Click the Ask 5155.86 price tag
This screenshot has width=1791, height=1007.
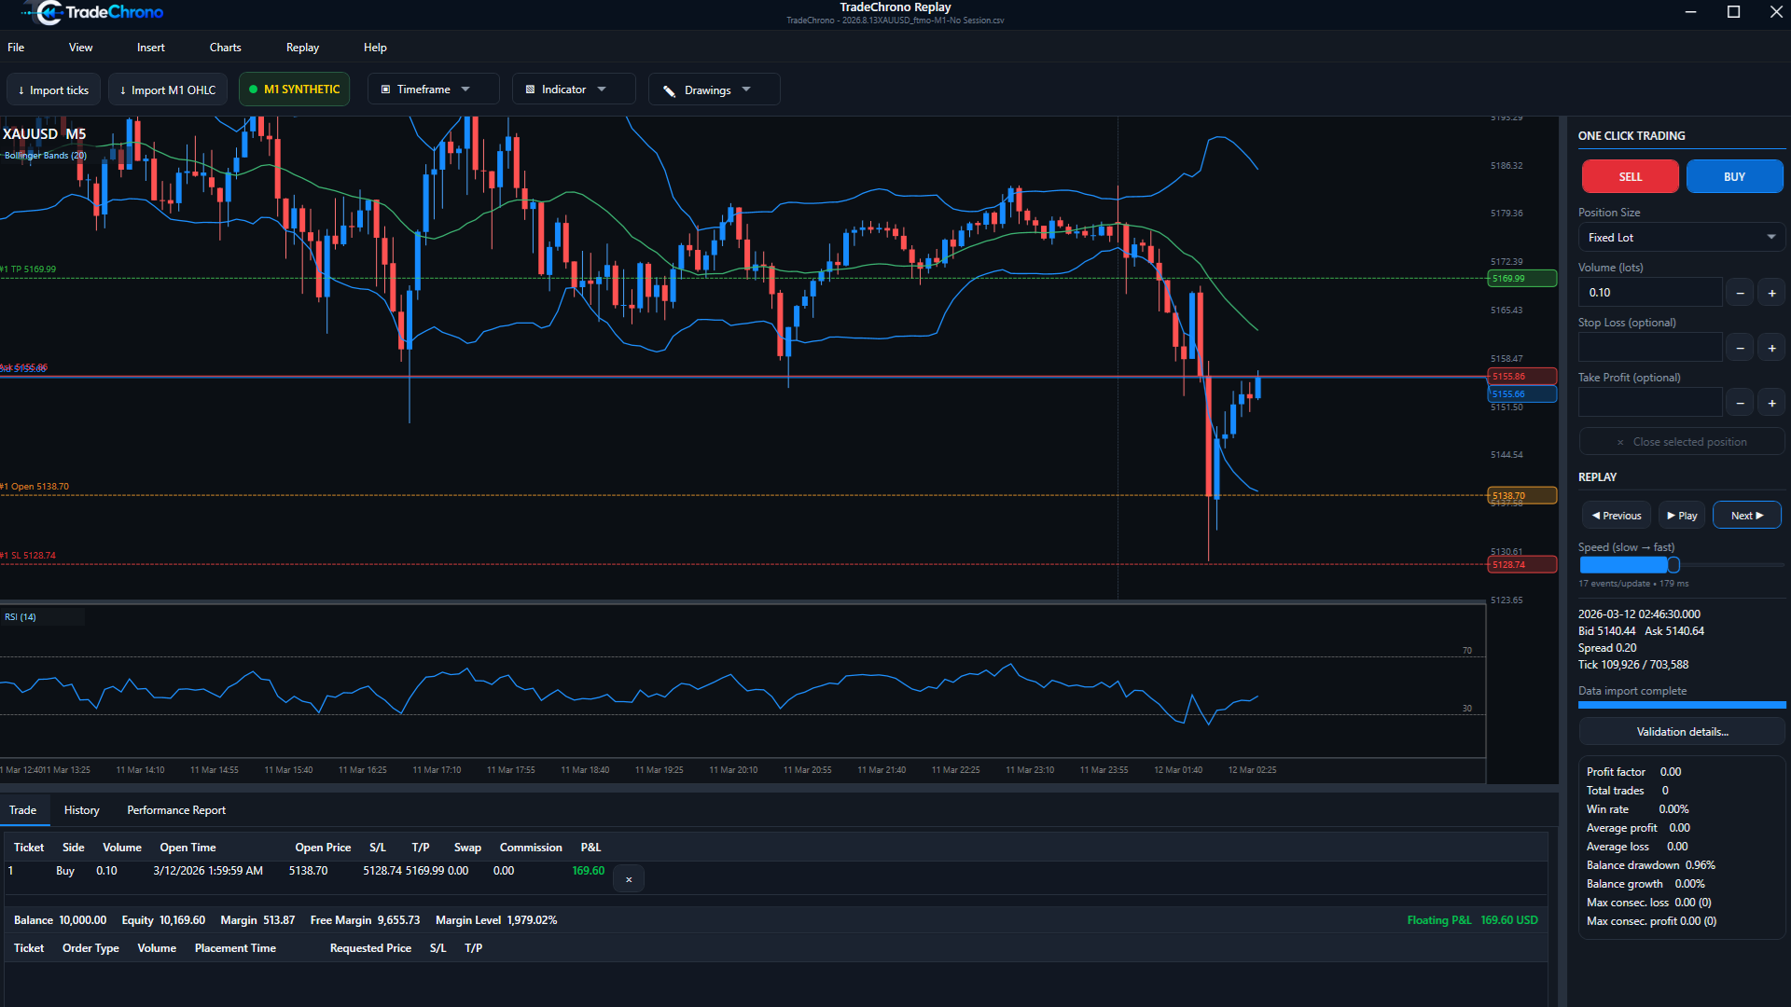tap(1521, 376)
